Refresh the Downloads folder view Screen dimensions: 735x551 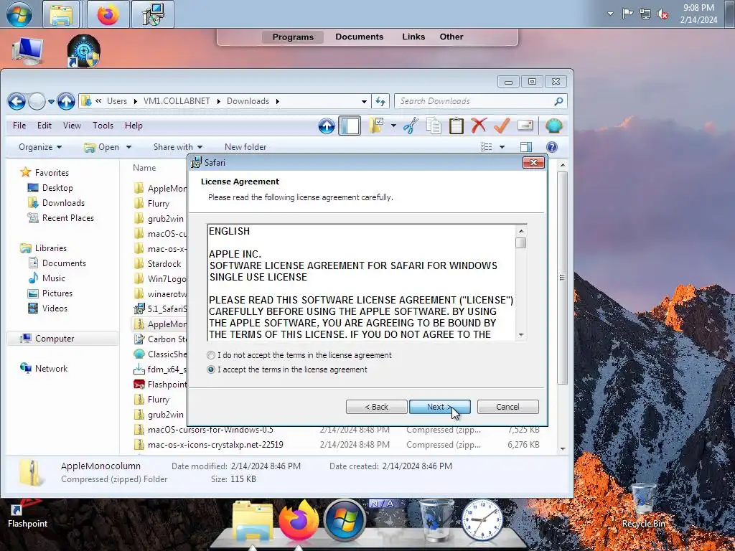[x=380, y=101]
